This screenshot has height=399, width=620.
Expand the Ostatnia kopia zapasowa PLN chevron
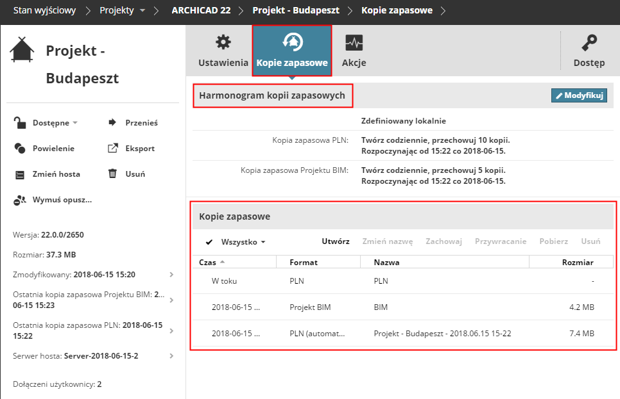click(x=171, y=330)
